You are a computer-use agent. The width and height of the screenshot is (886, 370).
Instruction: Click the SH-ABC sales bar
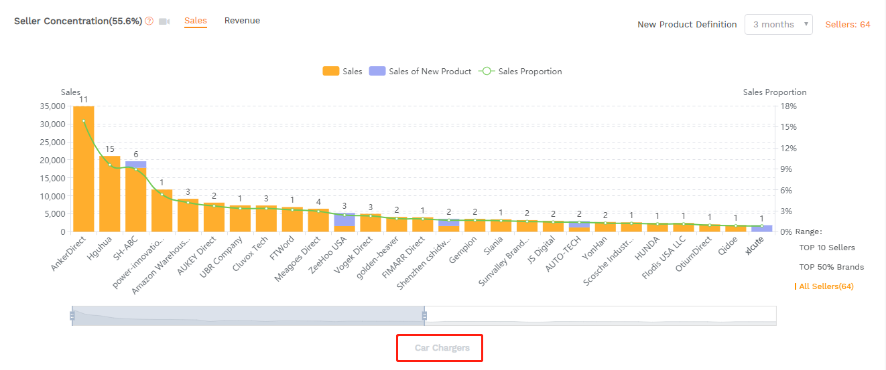(x=136, y=201)
